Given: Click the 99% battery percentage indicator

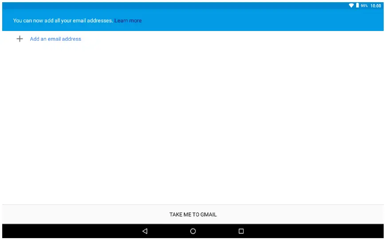Looking at the screenshot, I should [364, 6].
